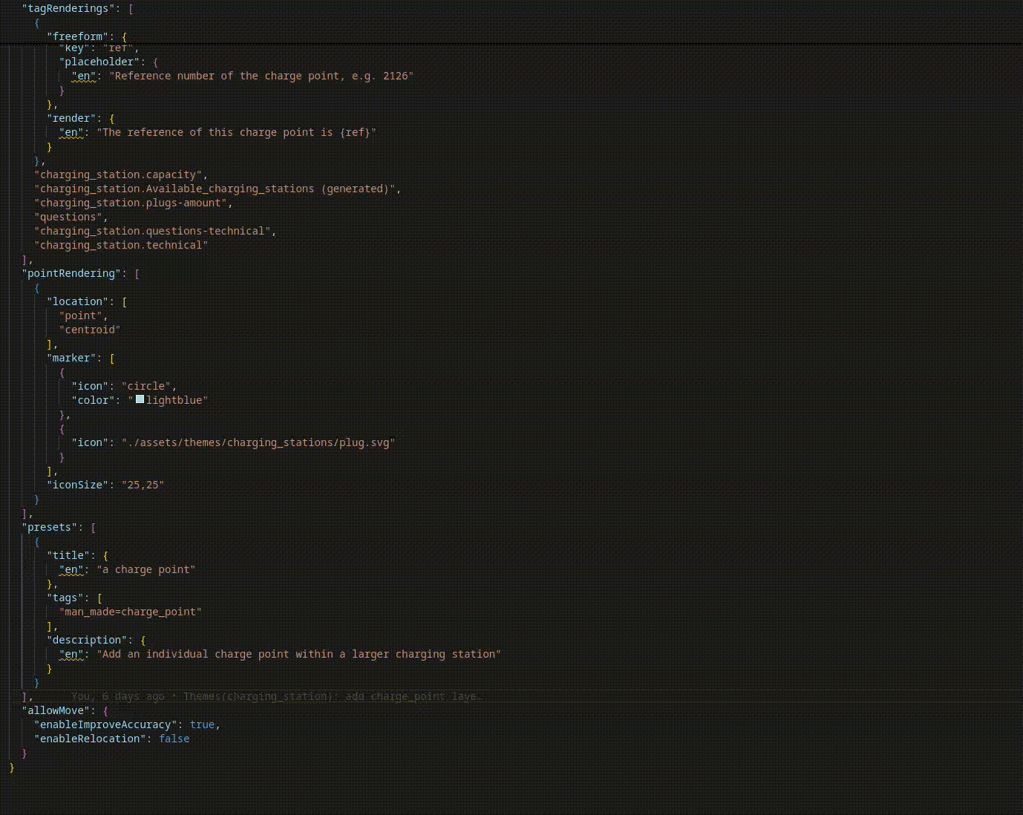Click the "title" key
Image resolution: width=1023 pixels, height=815 pixels.
[68, 555]
